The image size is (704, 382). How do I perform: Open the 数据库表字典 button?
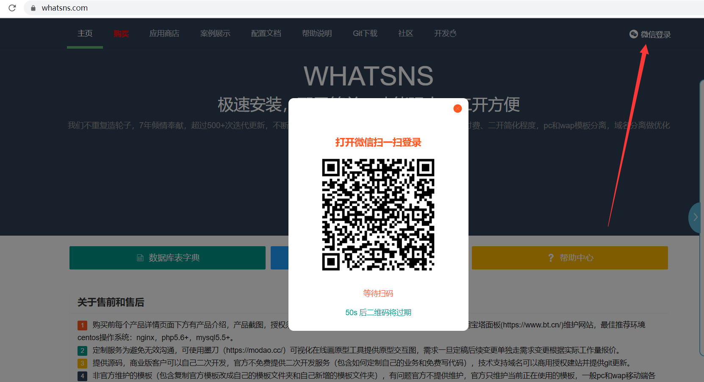167,258
